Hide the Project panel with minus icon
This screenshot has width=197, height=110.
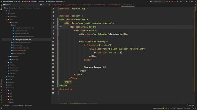coord(50,5)
